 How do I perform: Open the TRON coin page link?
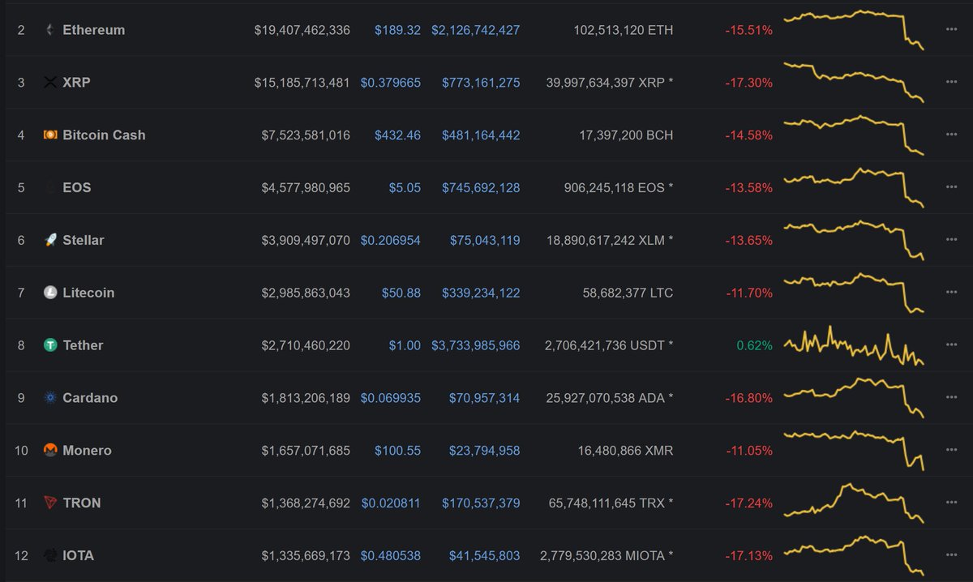click(82, 503)
